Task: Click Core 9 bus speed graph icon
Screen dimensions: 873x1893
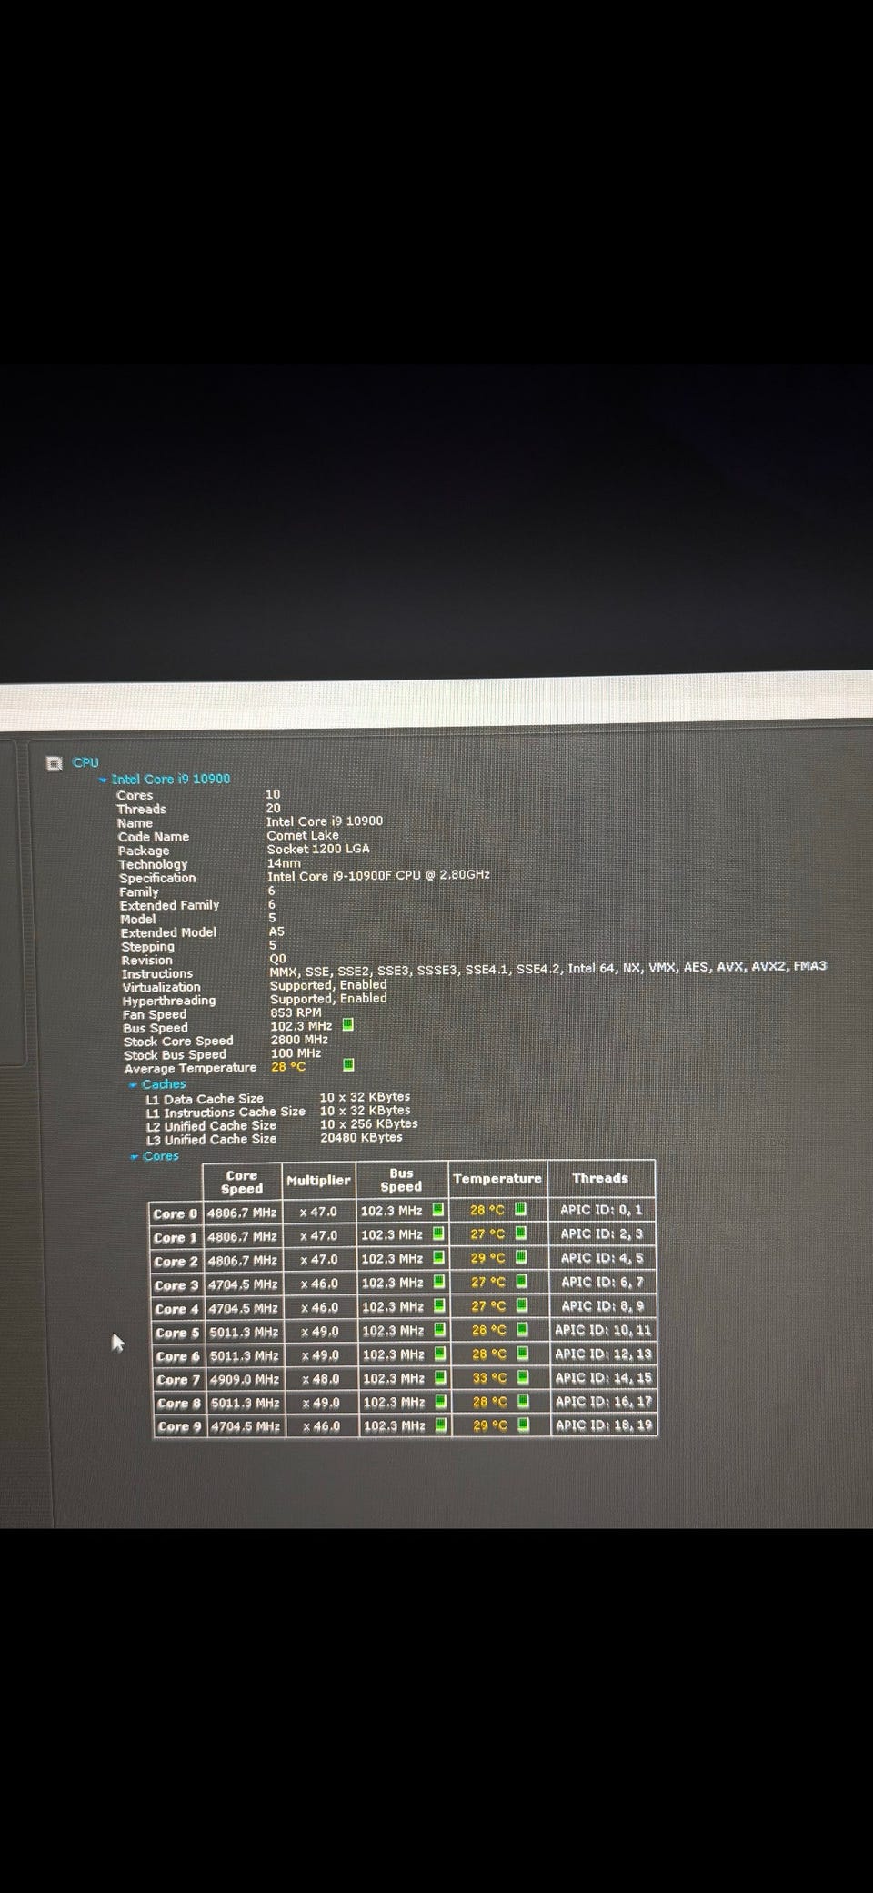Action: (x=441, y=1425)
